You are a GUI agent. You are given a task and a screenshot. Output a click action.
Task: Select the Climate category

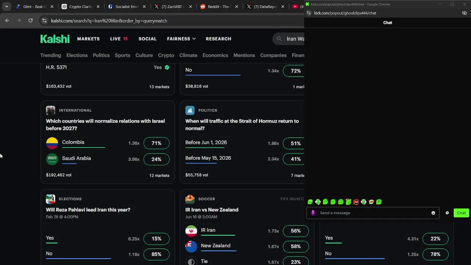click(x=188, y=55)
